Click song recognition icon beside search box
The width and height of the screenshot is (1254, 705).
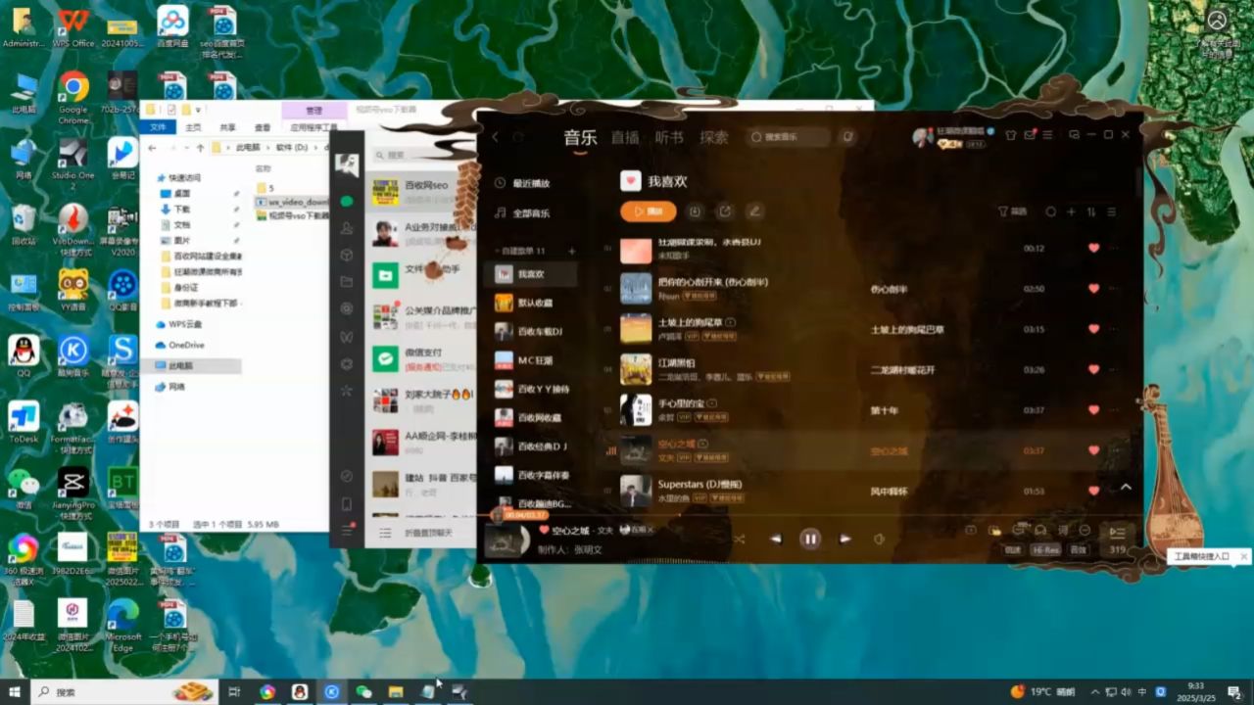[848, 137]
